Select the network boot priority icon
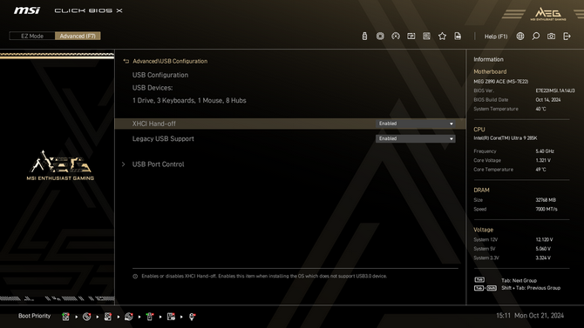This screenshot has height=328, width=584. click(x=192, y=317)
